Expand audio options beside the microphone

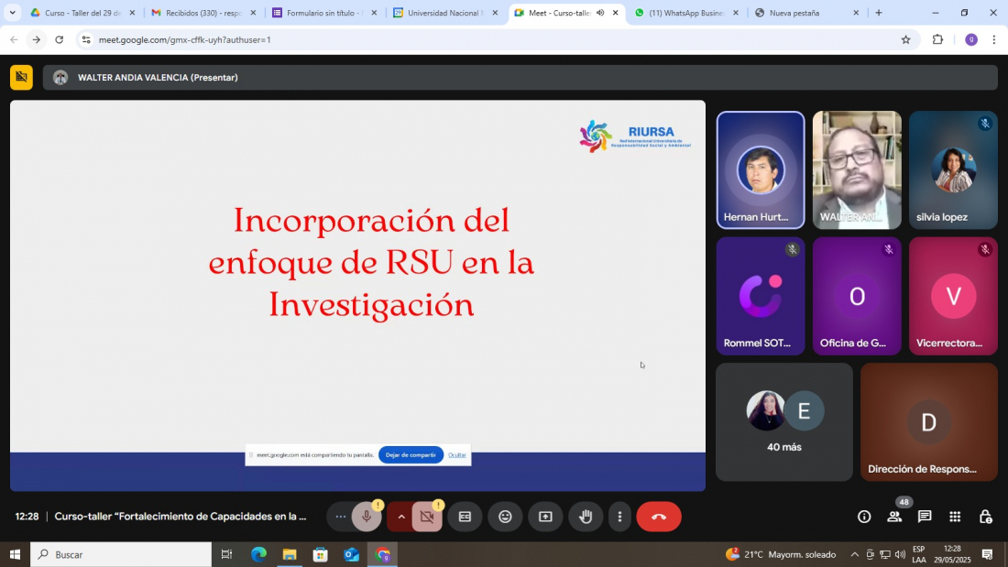coord(341,517)
